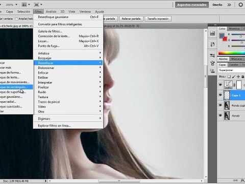Choose Explorar filtros en línea
Viewport: 245px width, 184px height.
[68, 126]
